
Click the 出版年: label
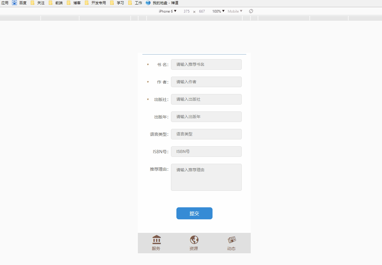pyautogui.click(x=161, y=117)
